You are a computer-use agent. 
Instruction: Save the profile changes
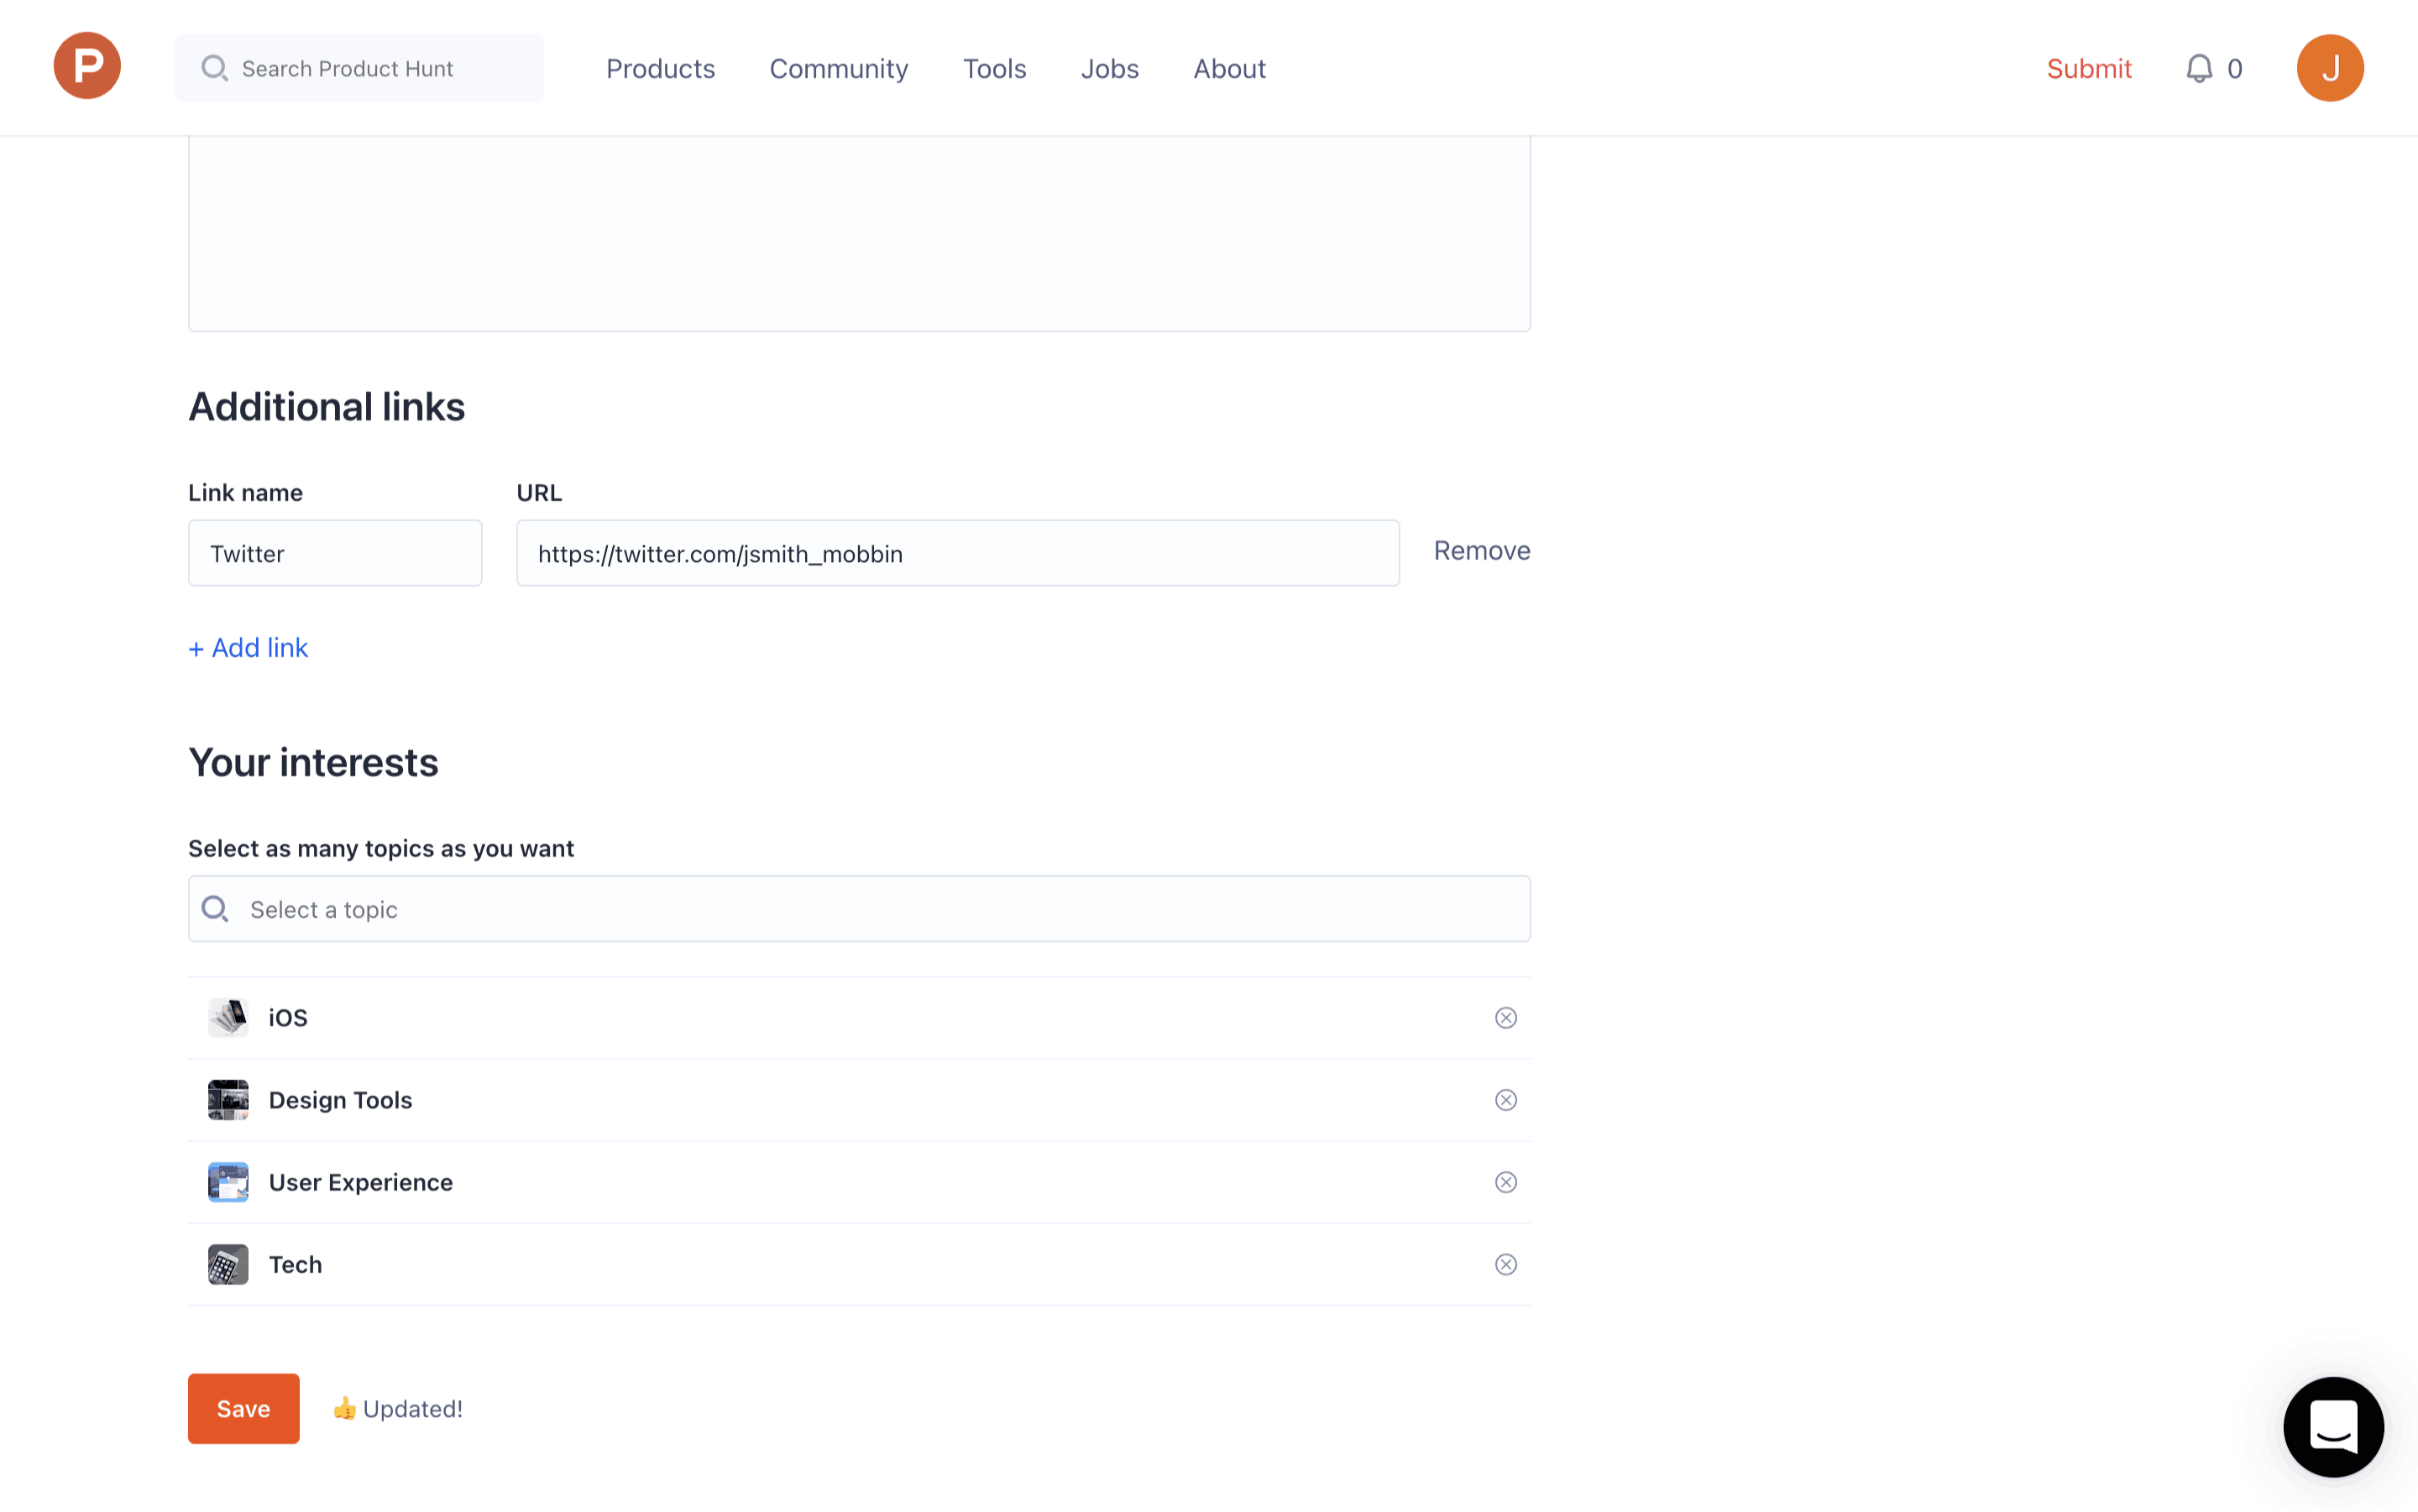(x=243, y=1408)
